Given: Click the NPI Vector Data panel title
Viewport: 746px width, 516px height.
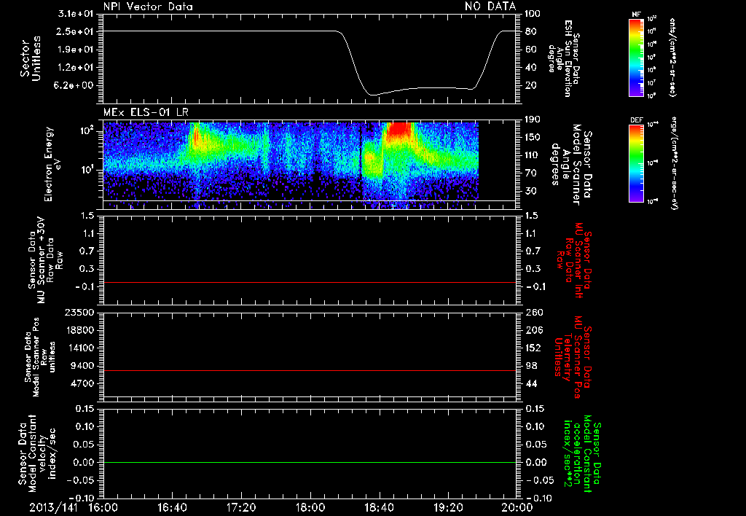Looking at the screenshot, I should click(148, 7).
